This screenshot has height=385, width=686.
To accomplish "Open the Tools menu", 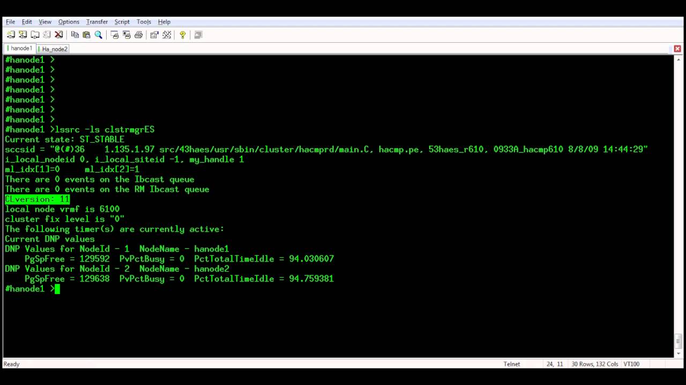I will (x=144, y=22).
